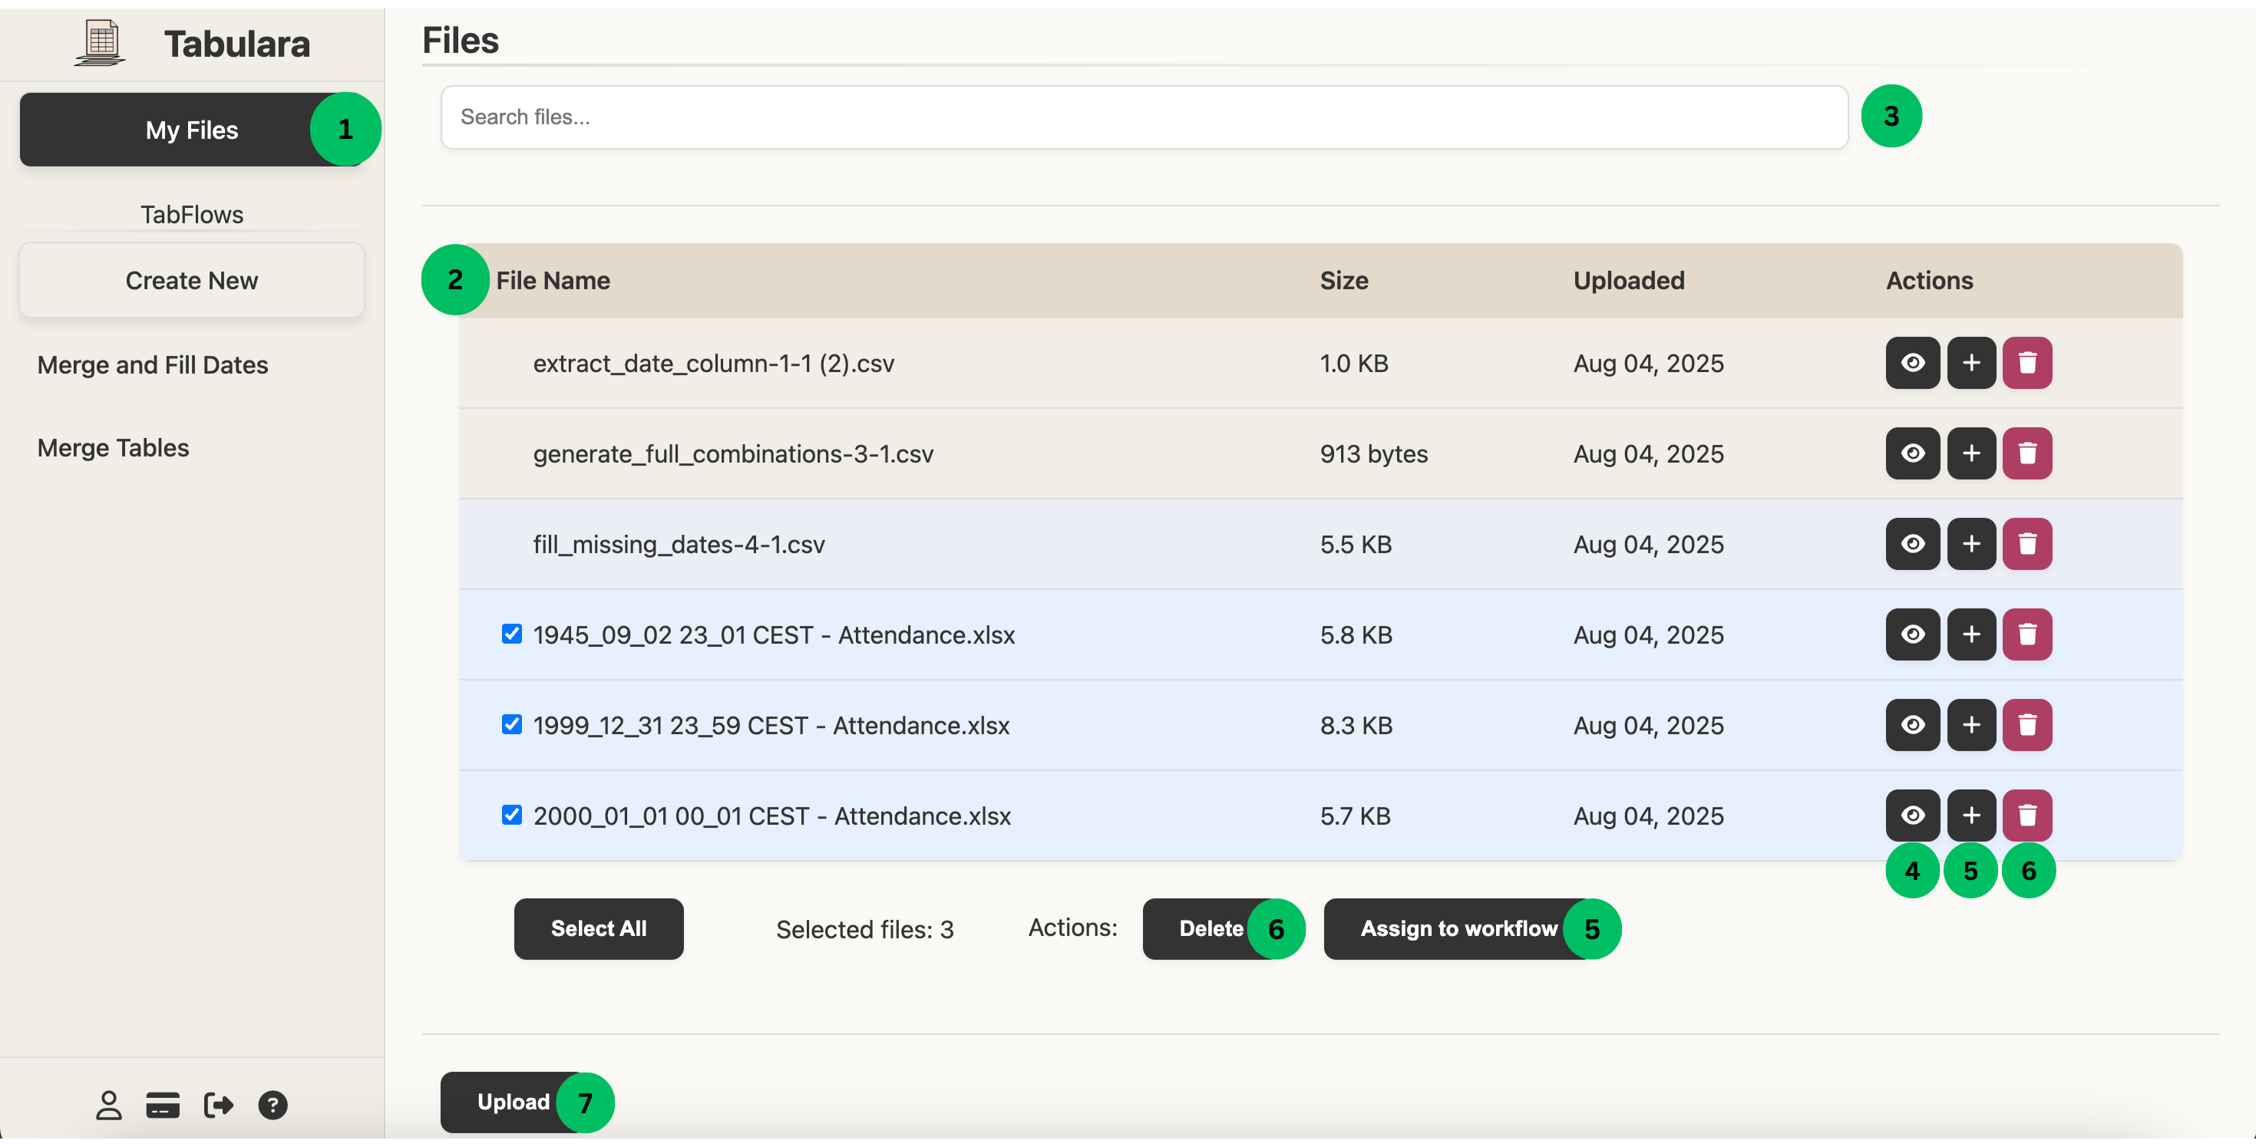Log out using the sign-out icon
Viewport: 2256px width, 1147px height.
click(x=218, y=1104)
